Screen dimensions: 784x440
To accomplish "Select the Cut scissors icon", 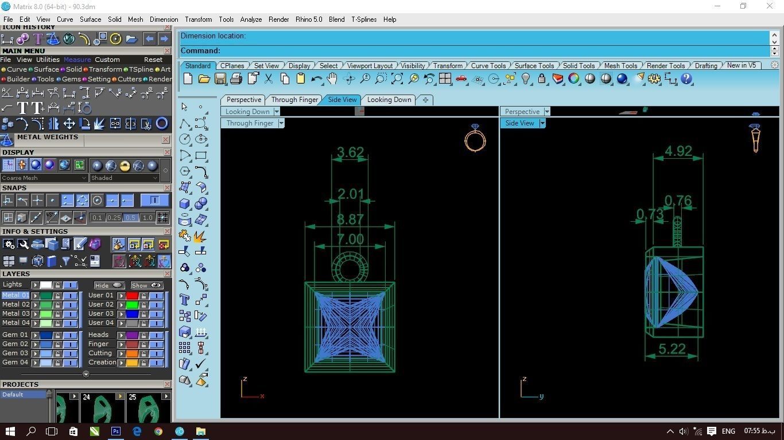I will click(x=269, y=79).
